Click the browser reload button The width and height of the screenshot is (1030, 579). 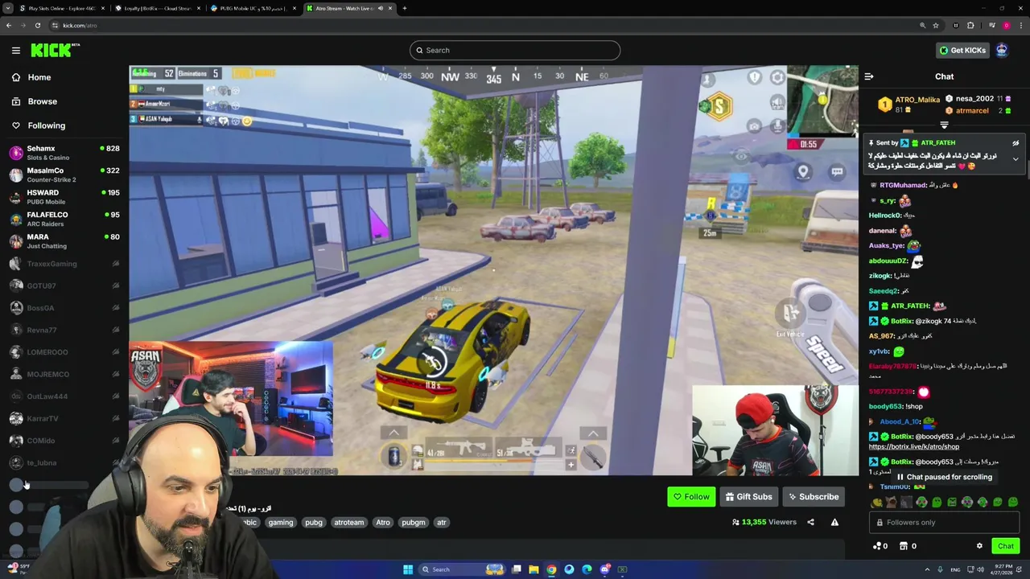click(x=37, y=25)
